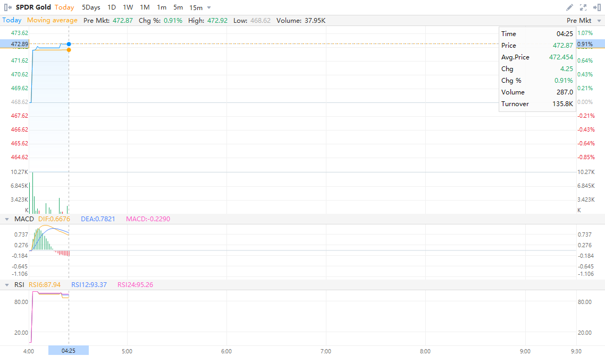This screenshot has height=356, width=605.
Task: Collapse the MACD indicator panel
Action: point(7,219)
